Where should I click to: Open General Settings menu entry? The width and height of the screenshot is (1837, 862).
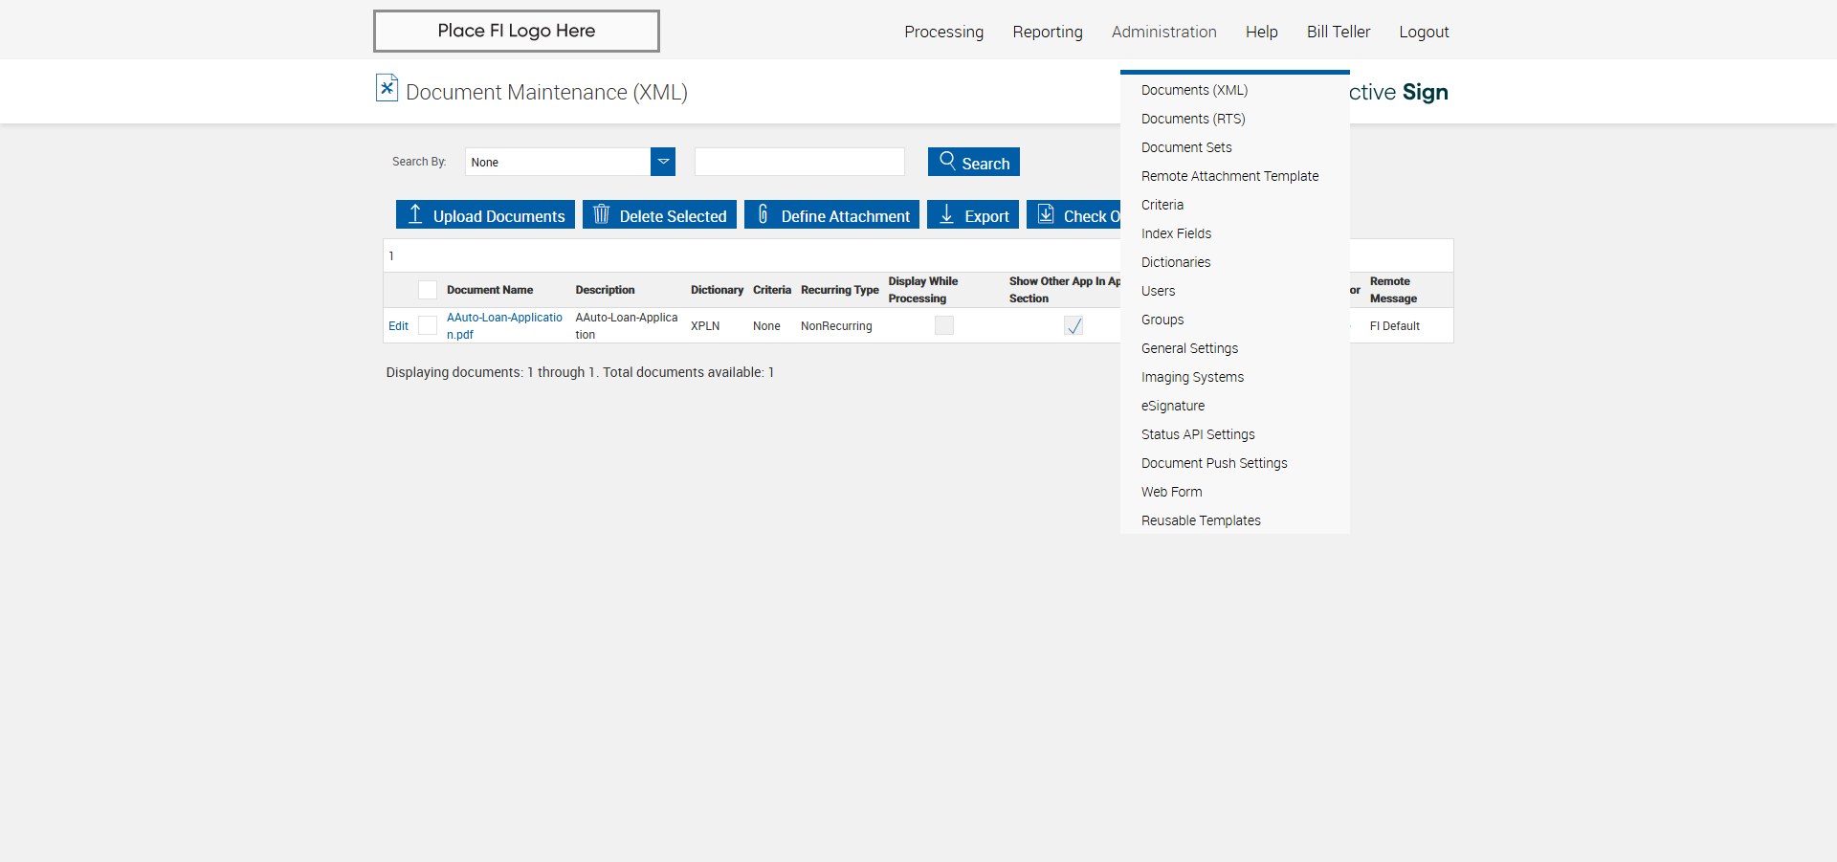pyautogui.click(x=1189, y=348)
